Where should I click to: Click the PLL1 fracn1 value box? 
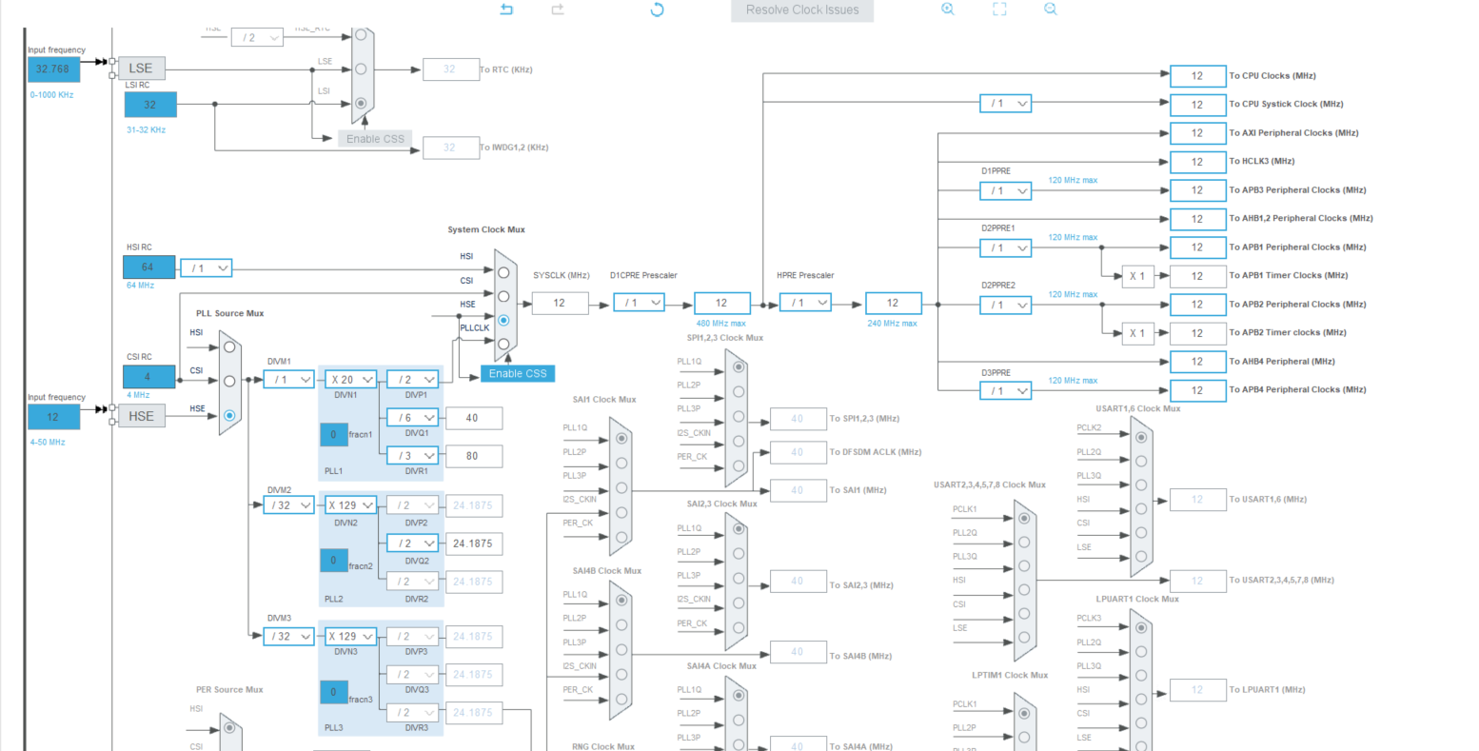(x=333, y=435)
